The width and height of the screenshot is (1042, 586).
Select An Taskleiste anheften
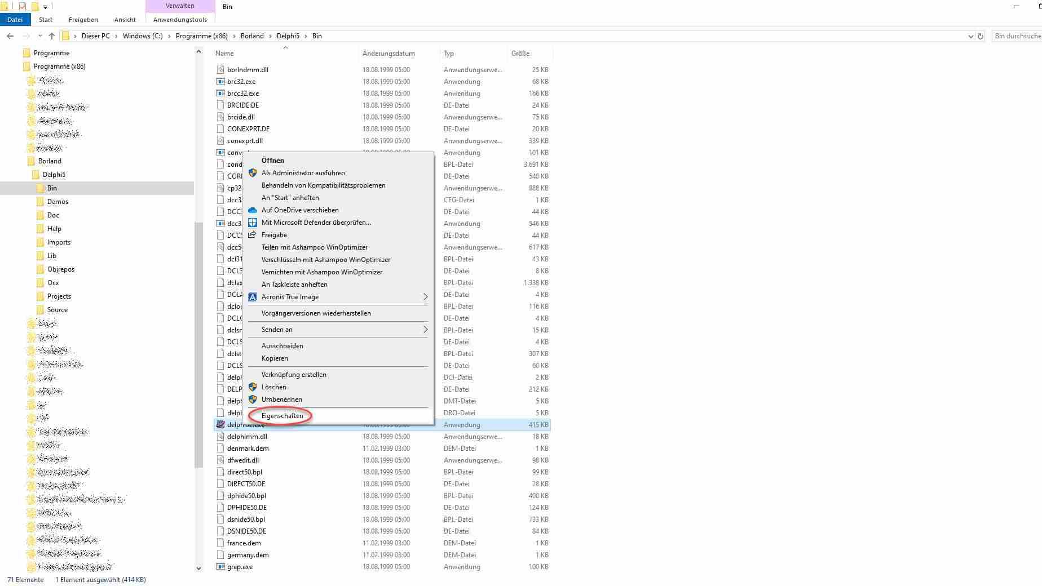[x=338, y=285]
